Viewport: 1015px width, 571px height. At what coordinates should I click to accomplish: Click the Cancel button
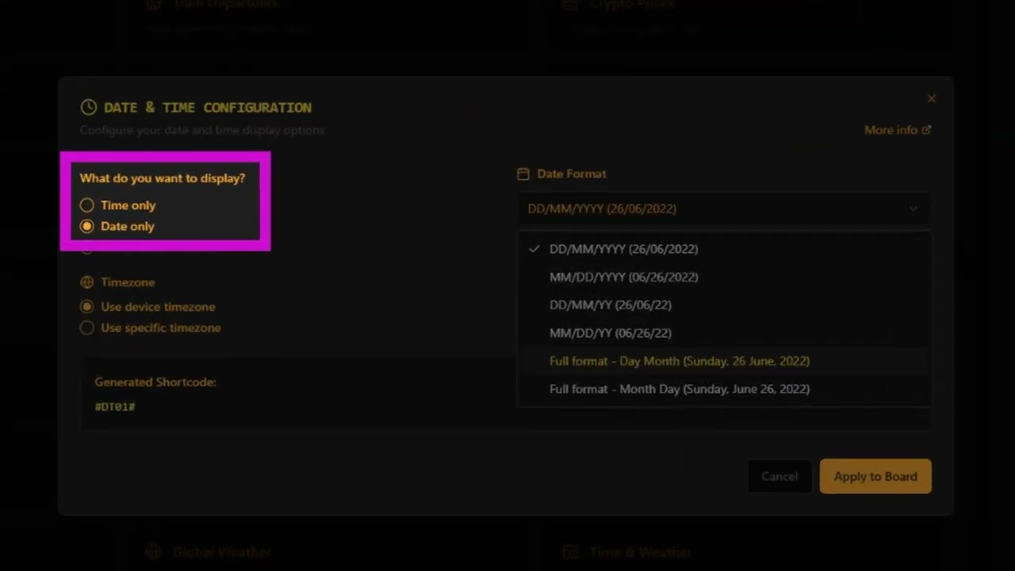779,477
